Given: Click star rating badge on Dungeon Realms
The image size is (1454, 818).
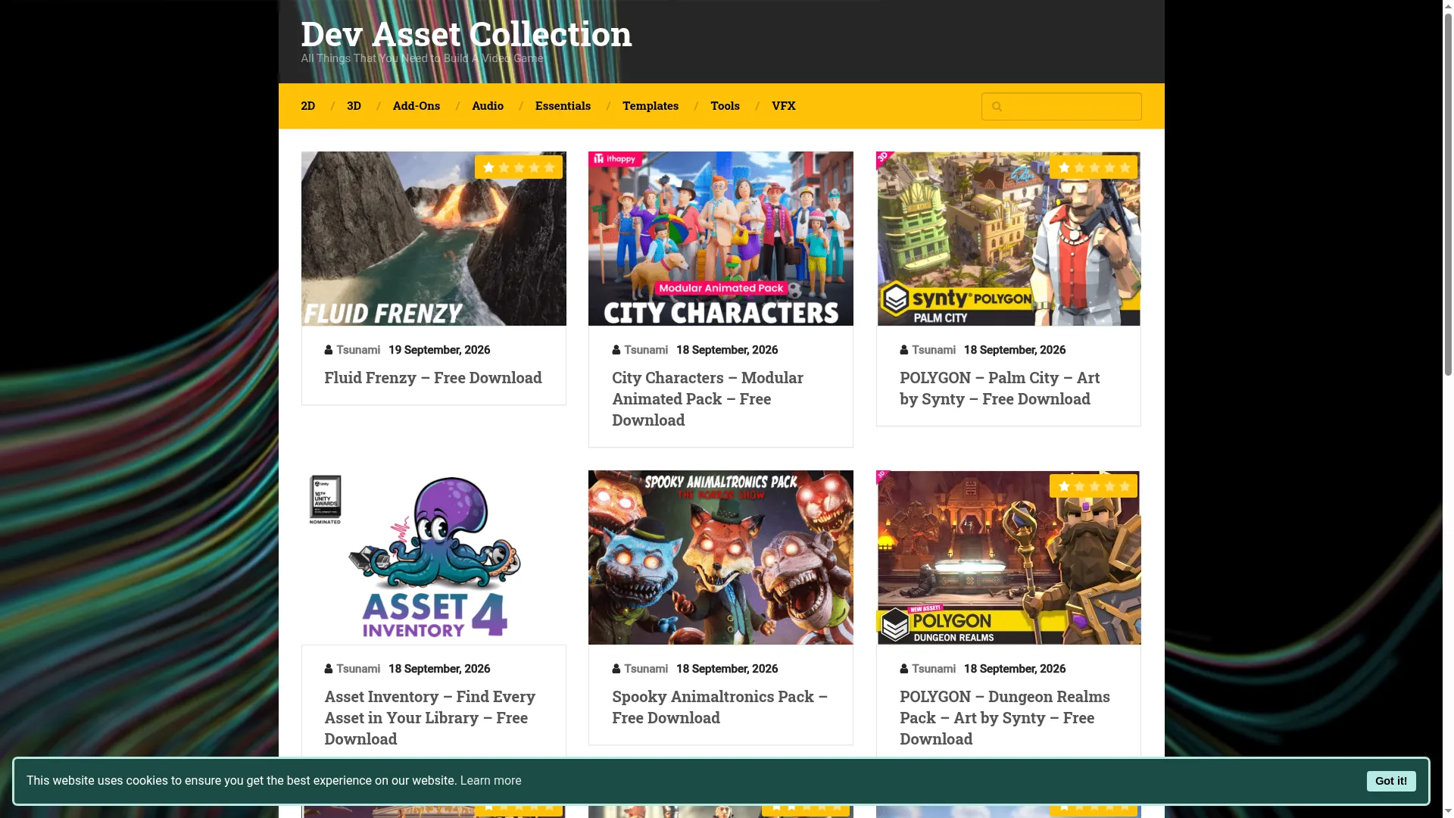Looking at the screenshot, I should [x=1094, y=486].
